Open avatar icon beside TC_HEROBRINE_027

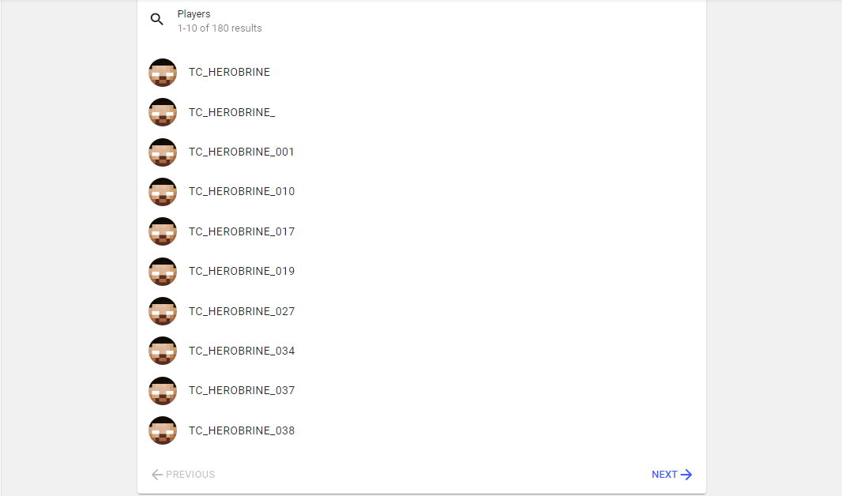click(163, 311)
